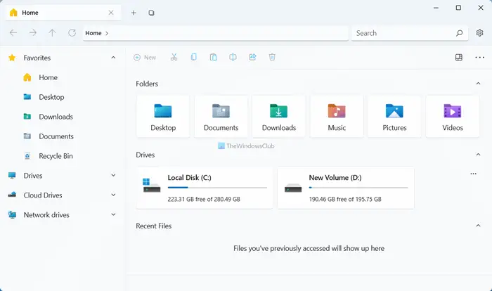Maximize the Files window
The height and width of the screenshot is (291, 492).
pos(458,8)
